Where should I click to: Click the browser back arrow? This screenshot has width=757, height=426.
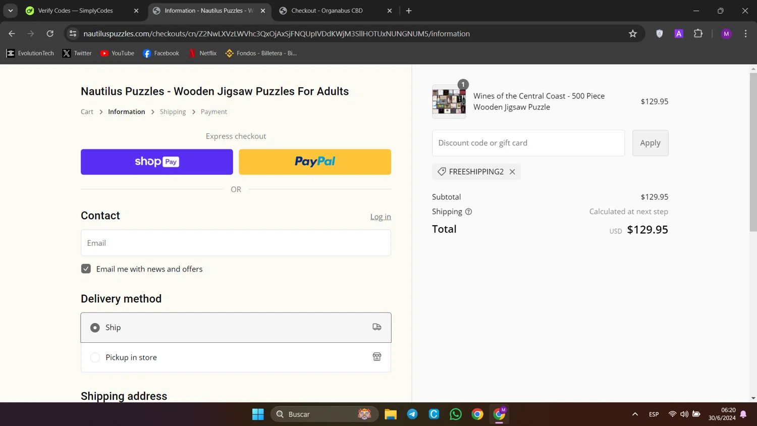point(12,34)
